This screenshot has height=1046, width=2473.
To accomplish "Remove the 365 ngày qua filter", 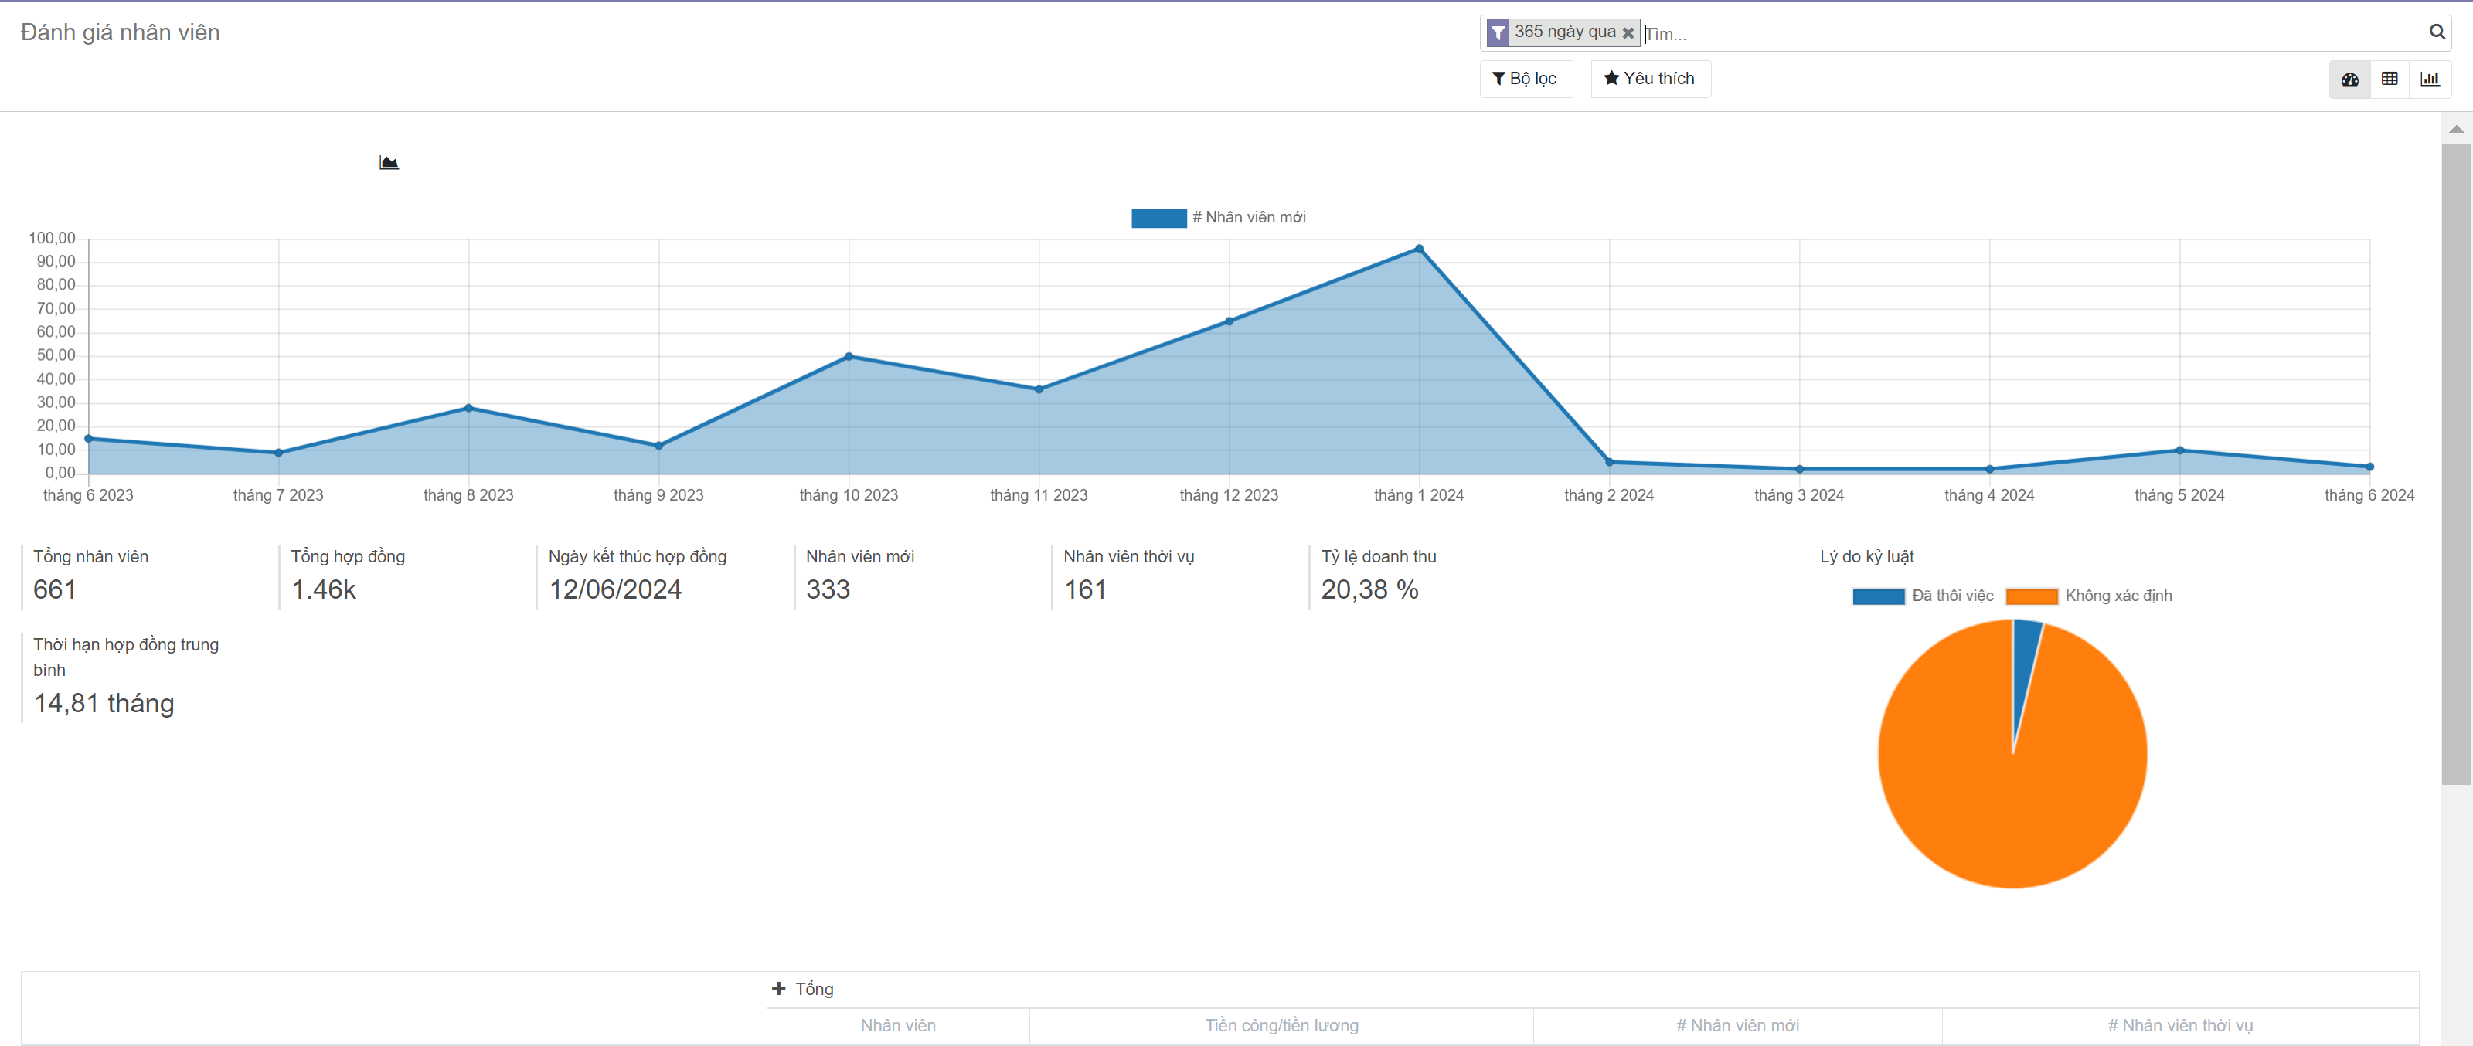I will point(1628,33).
